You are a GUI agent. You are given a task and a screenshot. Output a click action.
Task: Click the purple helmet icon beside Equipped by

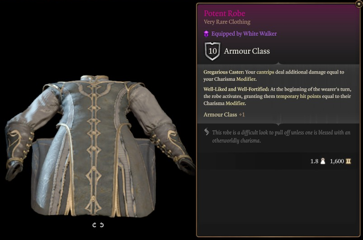click(x=206, y=34)
